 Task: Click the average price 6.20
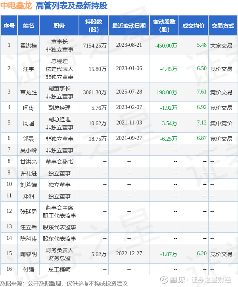click(x=202, y=253)
